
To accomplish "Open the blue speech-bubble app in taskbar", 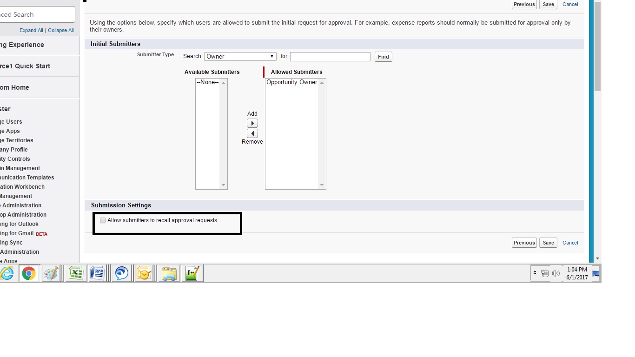I will 122,273.
